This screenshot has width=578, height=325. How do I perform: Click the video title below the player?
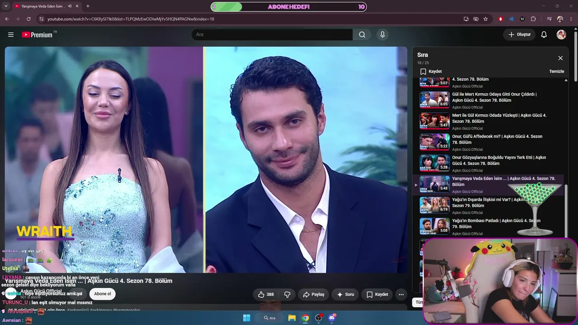click(89, 281)
